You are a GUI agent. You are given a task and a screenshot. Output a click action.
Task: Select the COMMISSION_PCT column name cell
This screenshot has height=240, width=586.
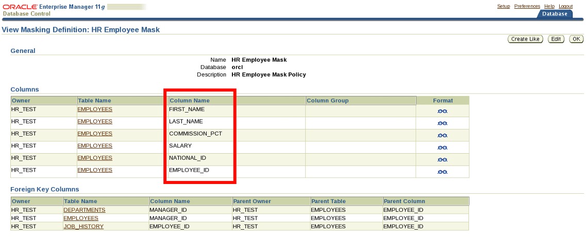coord(237,135)
